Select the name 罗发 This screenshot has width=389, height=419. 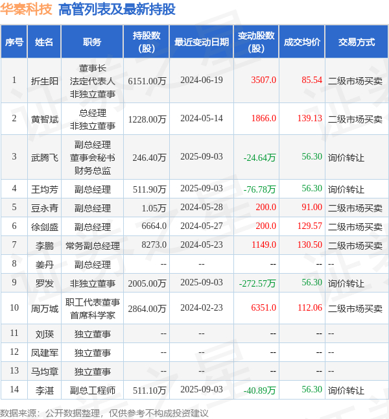click(45, 283)
